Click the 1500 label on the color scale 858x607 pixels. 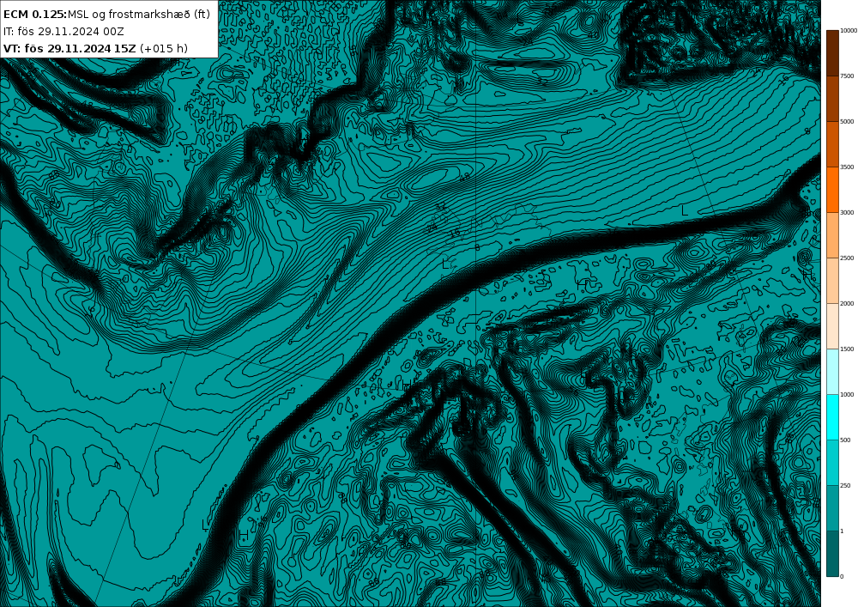847,349
